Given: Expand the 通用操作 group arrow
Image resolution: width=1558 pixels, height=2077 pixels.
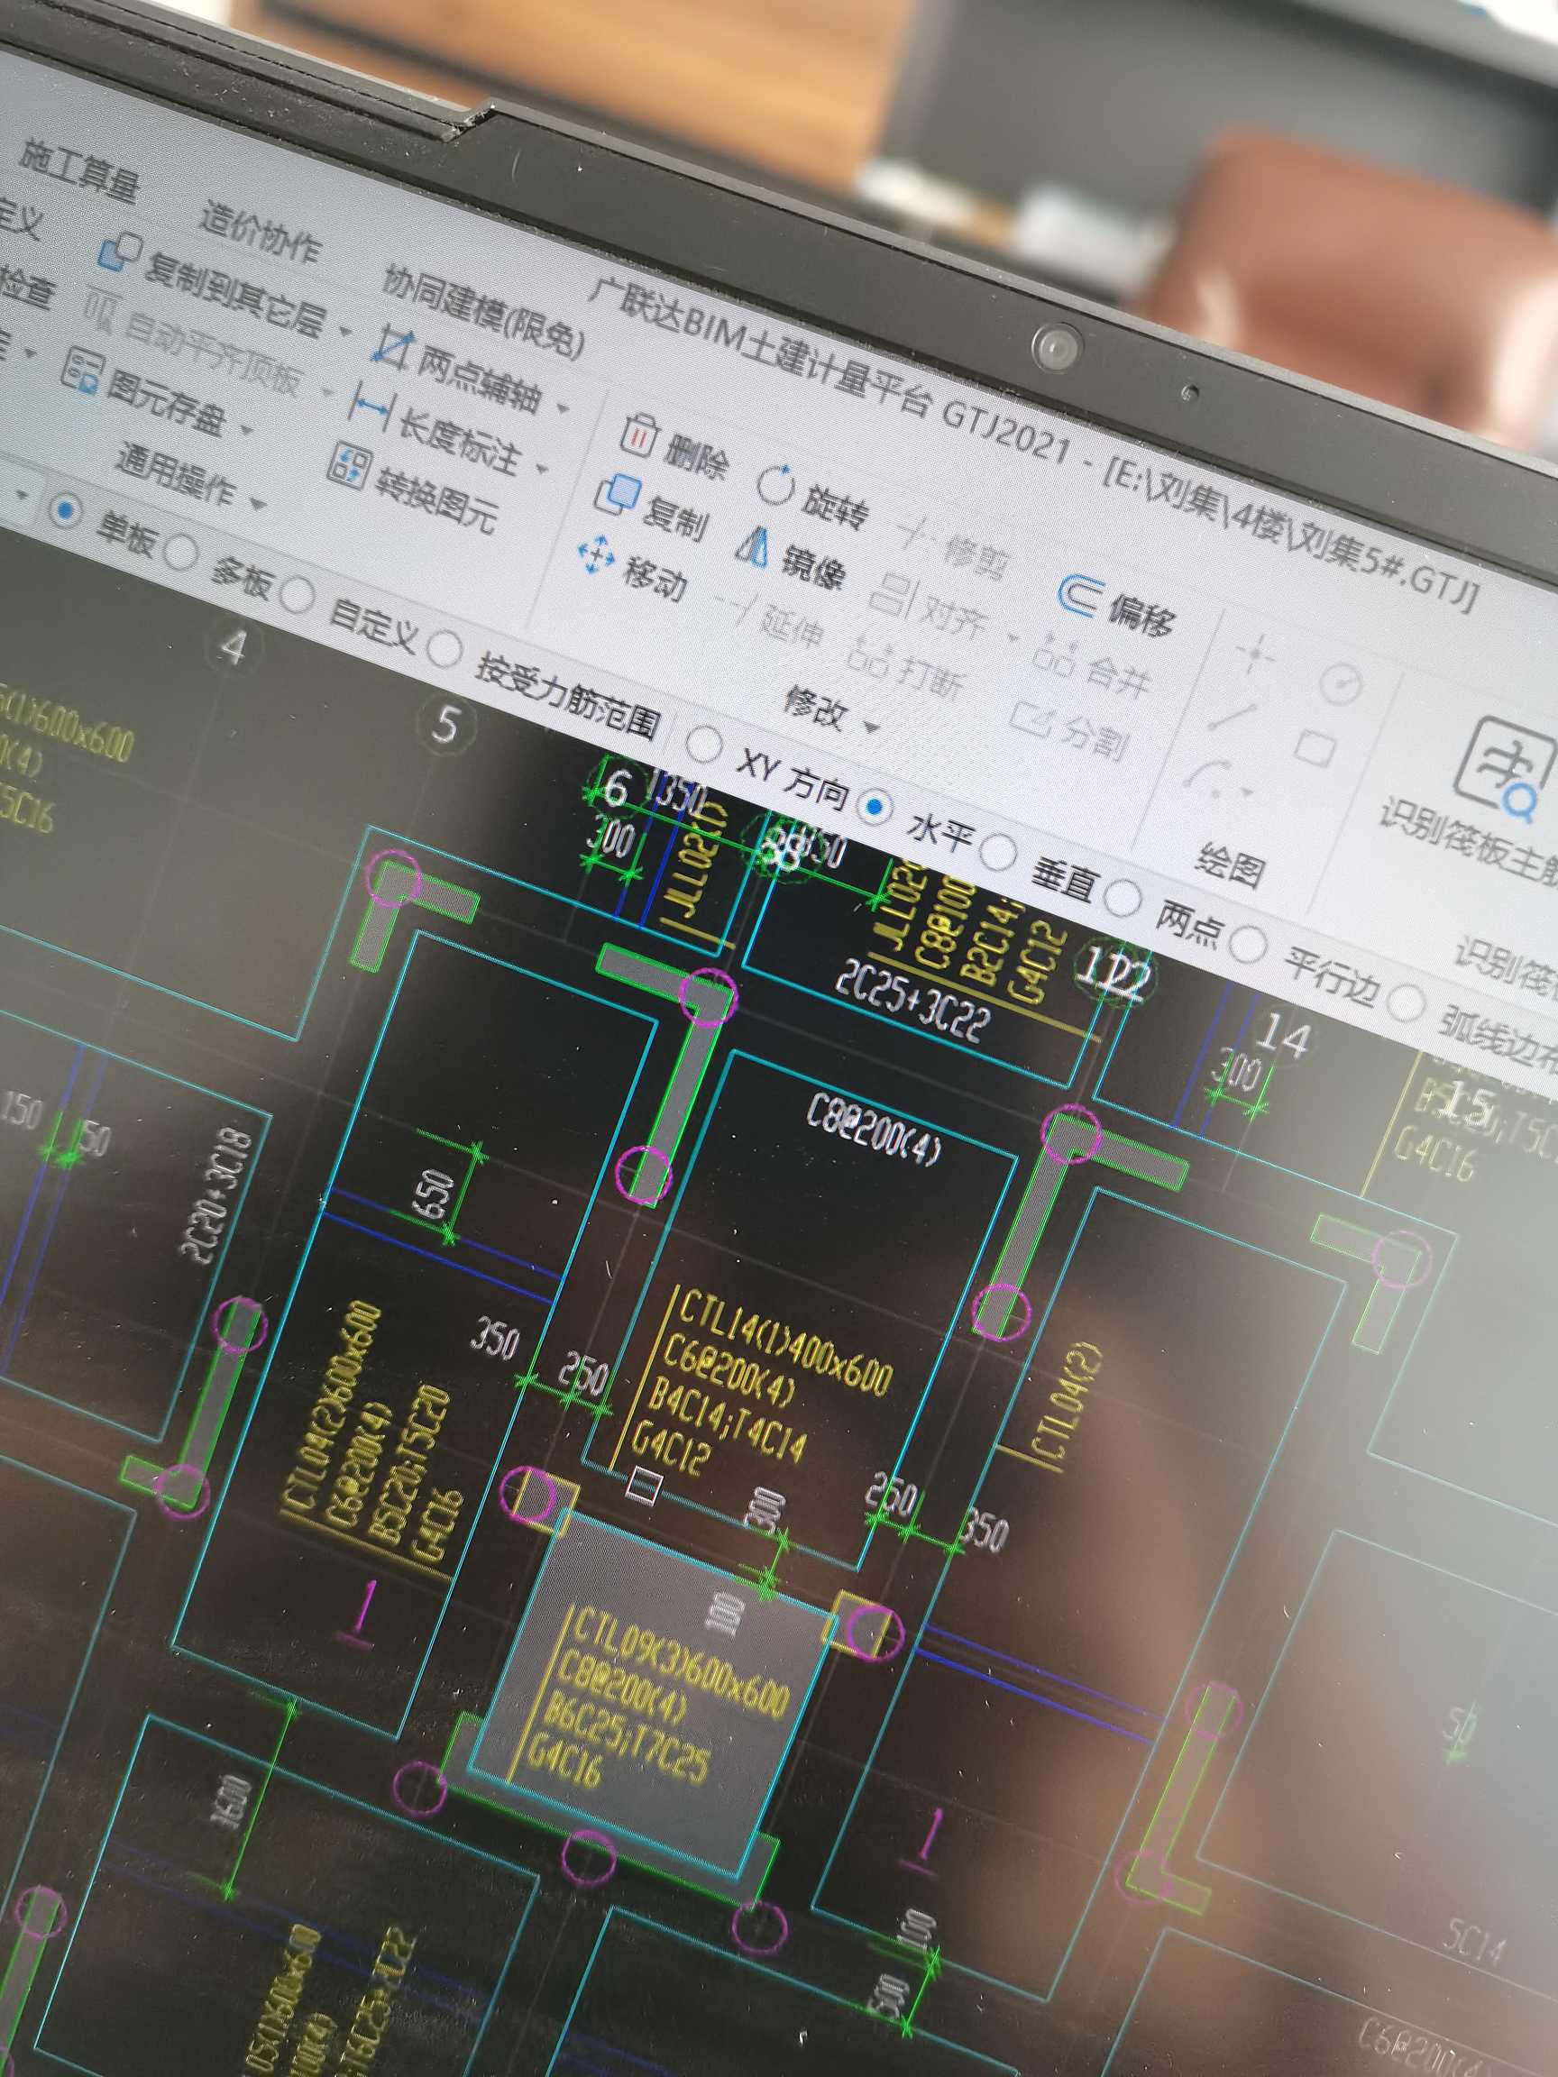Looking at the screenshot, I should (x=258, y=504).
